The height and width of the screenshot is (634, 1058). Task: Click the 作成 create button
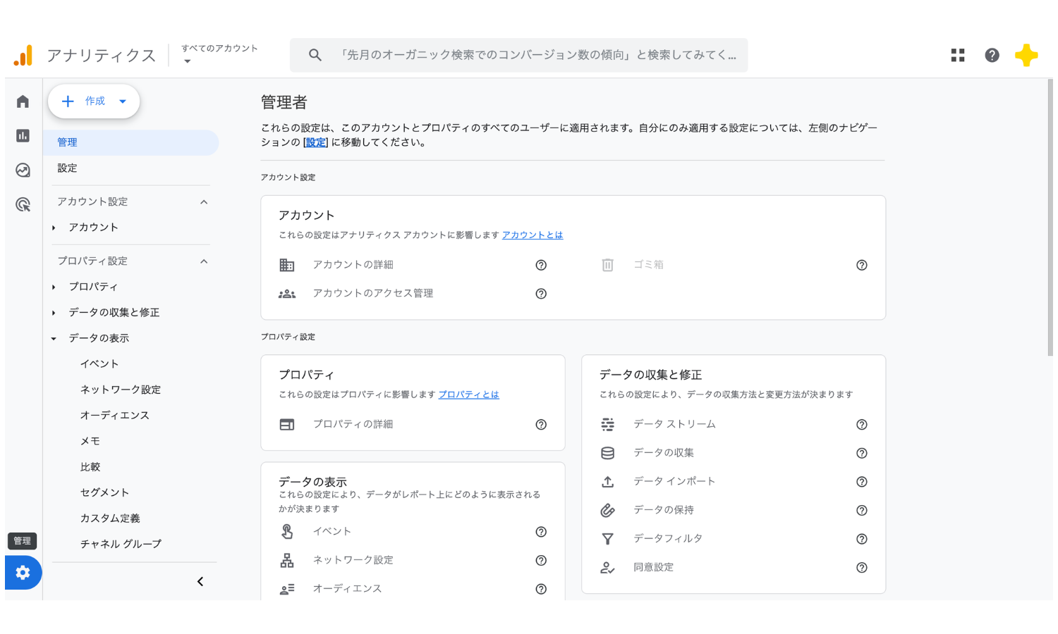click(94, 101)
